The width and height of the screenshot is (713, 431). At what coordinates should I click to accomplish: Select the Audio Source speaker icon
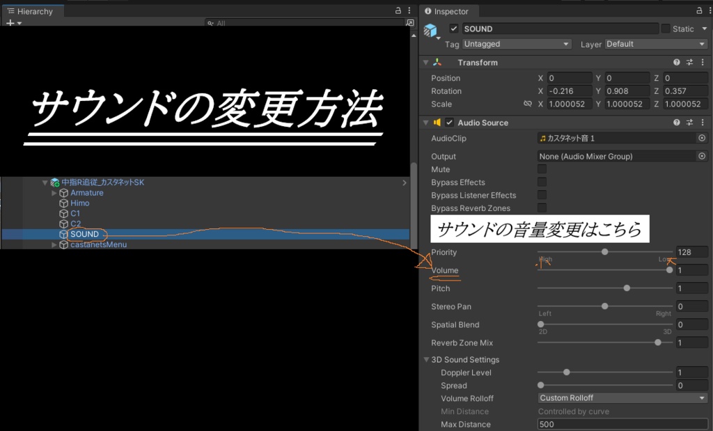(437, 123)
